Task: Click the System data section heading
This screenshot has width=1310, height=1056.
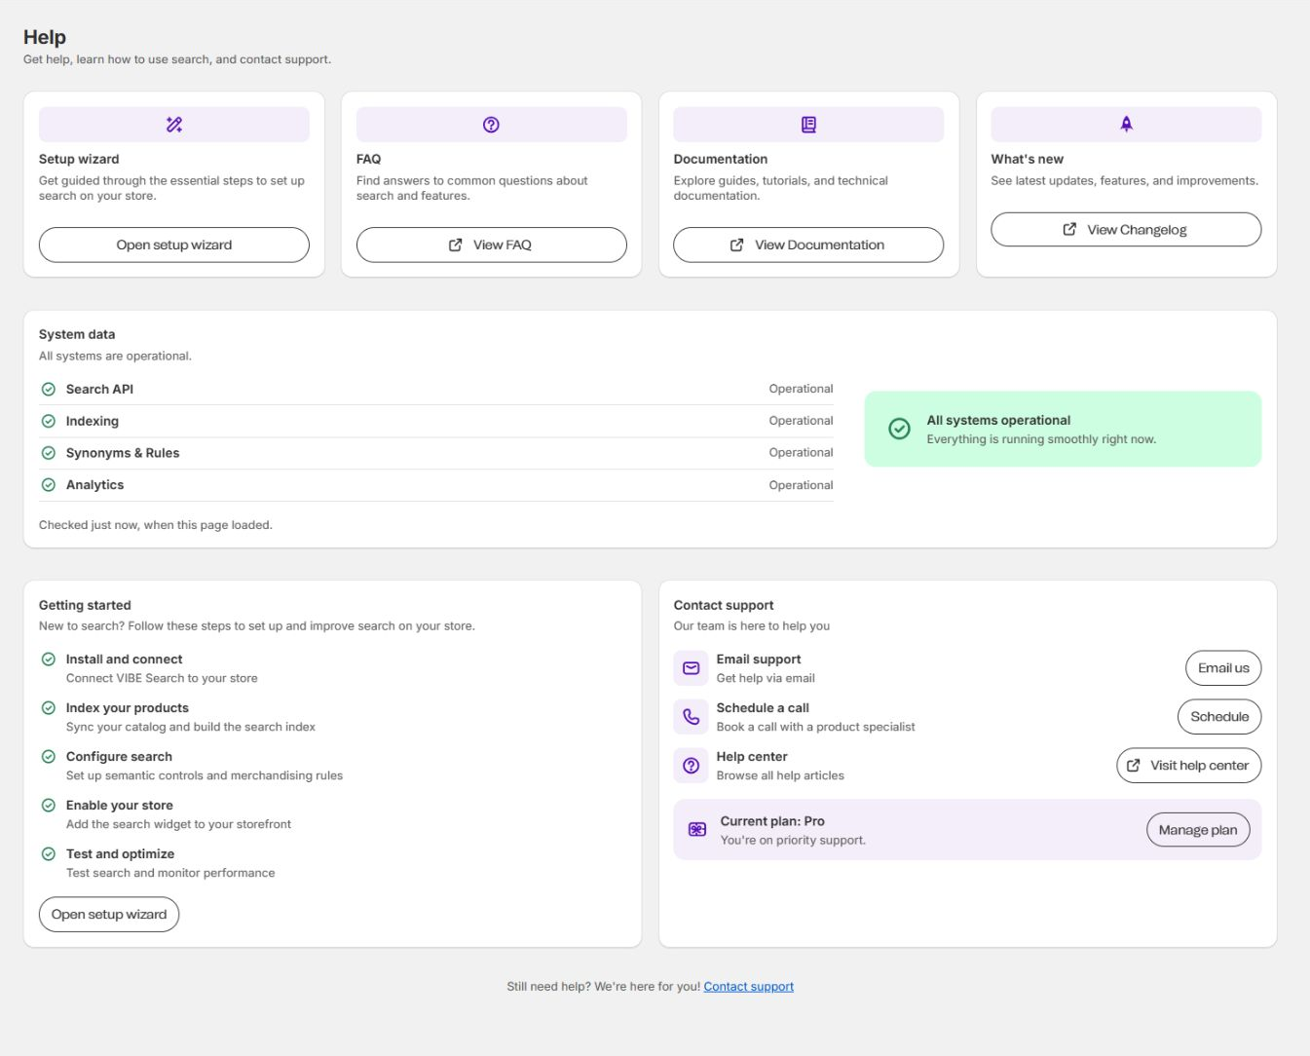Action: (x=77, y=334)
